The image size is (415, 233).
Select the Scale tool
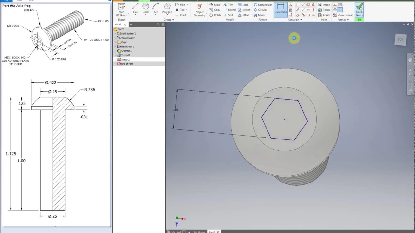[x=243, y=5]
